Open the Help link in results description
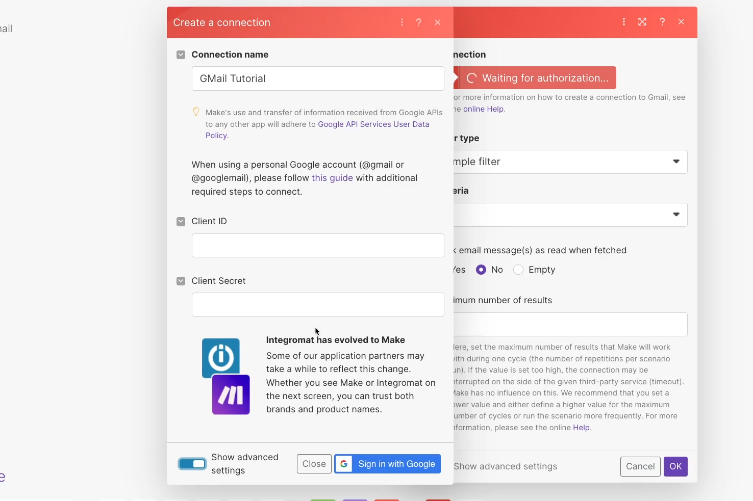753x501 pixels. [x=581, y=428]
